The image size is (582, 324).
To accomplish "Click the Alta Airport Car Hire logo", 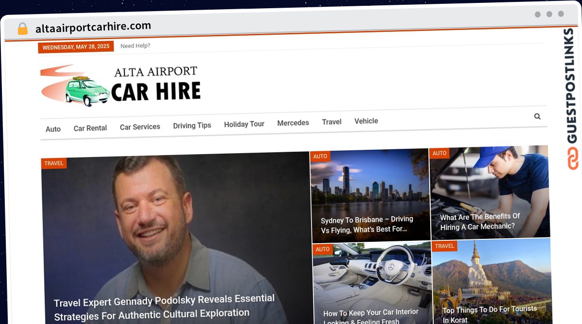I will pos(120,85).
